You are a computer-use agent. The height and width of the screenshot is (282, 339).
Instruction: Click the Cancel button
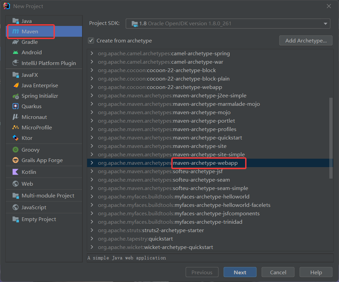point(278,272)
